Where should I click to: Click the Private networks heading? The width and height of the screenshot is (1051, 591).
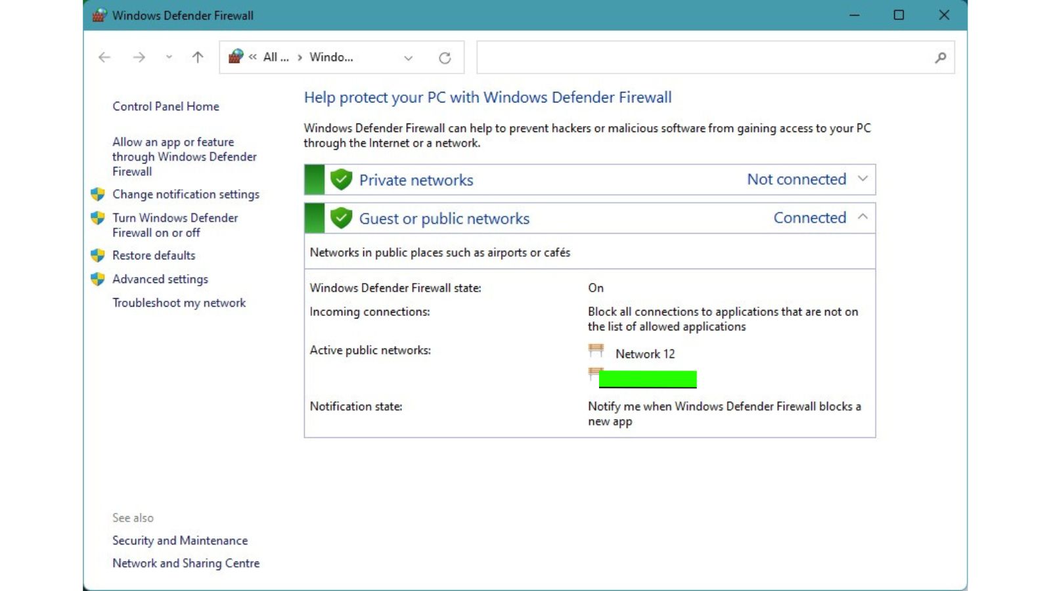(416, 180)
